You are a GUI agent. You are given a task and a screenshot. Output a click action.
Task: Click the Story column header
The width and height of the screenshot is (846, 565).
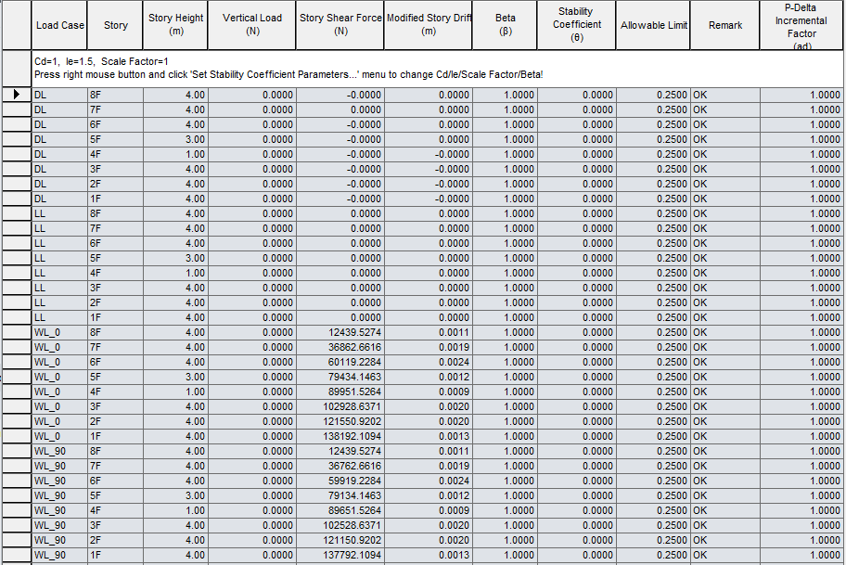click(x=115, y=25)
